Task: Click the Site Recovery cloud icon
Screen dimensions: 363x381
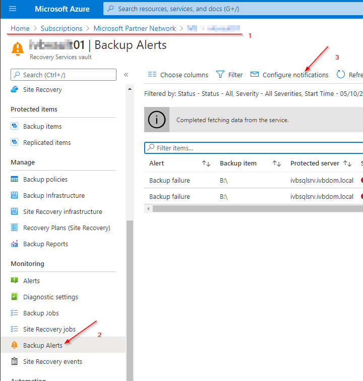Action: (x=14, y=89)
